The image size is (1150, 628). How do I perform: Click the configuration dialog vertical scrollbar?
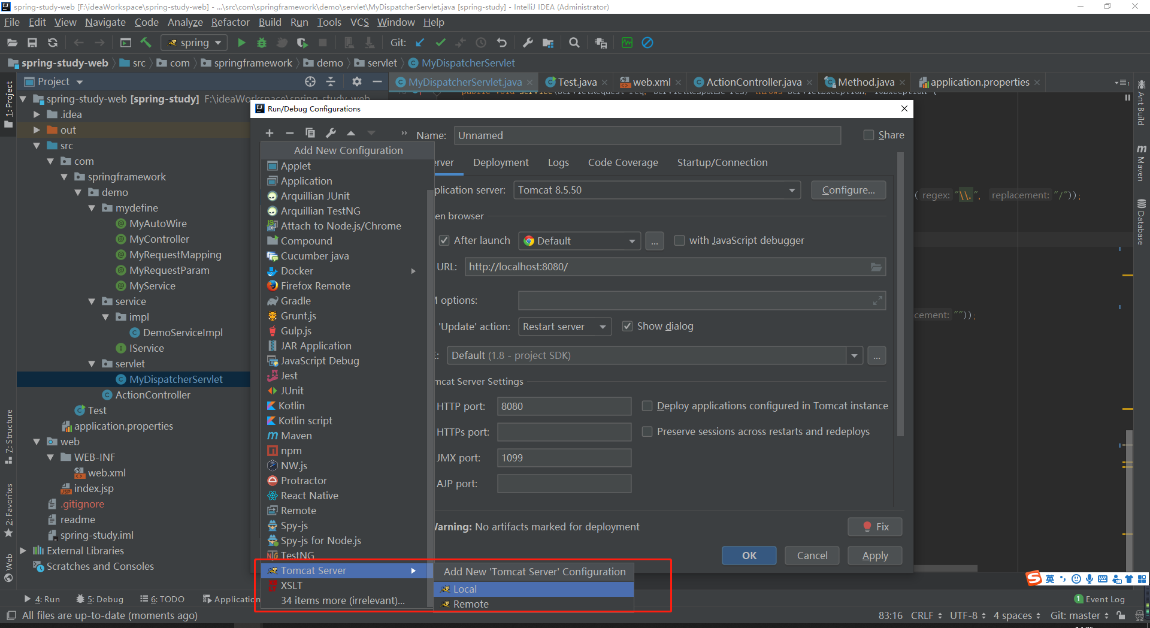click(x=900, y=294)
